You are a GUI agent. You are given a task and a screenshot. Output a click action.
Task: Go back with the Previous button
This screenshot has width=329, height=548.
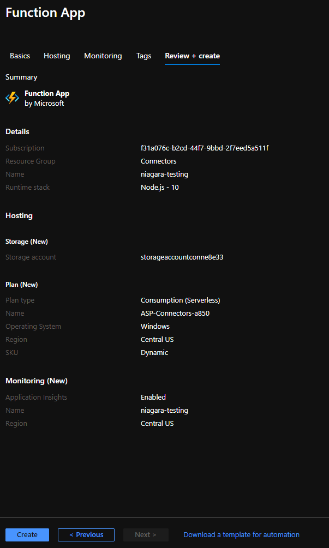86,534
